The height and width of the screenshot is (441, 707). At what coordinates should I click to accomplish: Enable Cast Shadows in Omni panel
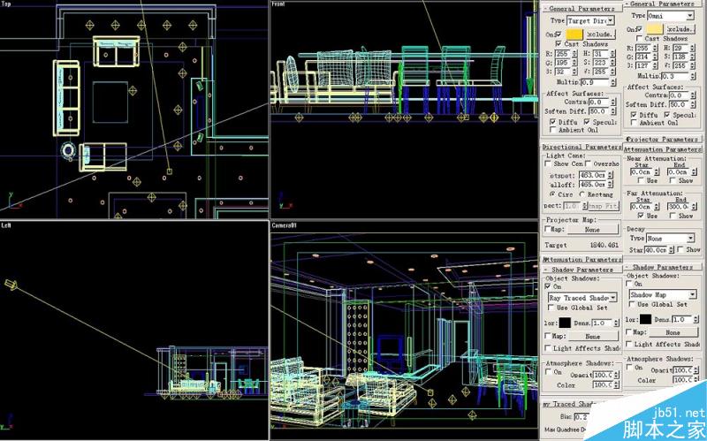(639, 39)
